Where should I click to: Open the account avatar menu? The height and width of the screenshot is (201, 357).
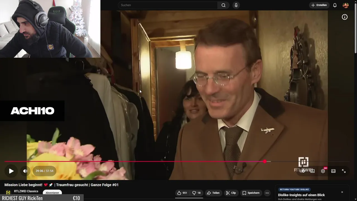(x=346, y=5)
